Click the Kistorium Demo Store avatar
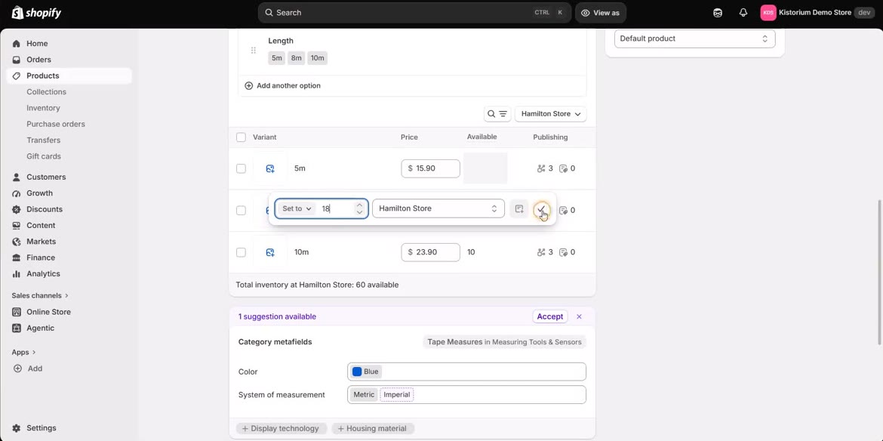Viewport: 883px width, 441px height. pyautogui.click(x=768, y=12)
